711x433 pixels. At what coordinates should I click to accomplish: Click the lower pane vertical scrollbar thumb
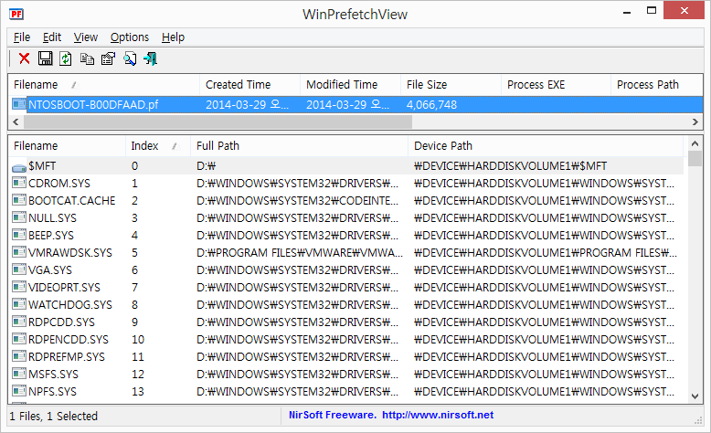click(x=695, y=159)
